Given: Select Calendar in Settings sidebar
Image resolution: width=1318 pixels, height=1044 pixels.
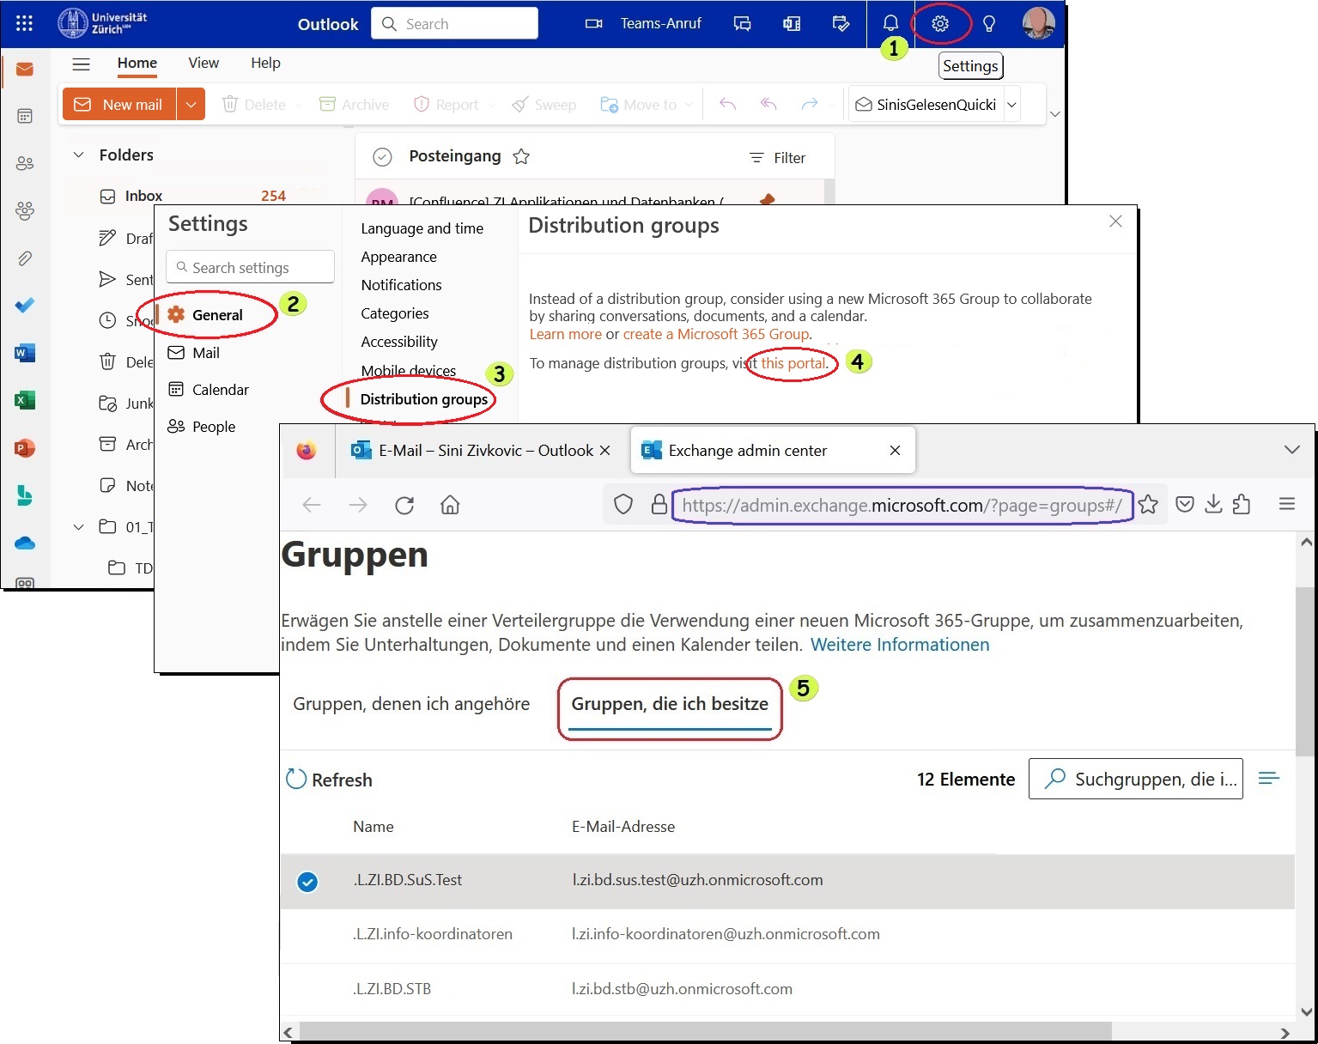Looking at the screenshot, I should click(208, 390).
